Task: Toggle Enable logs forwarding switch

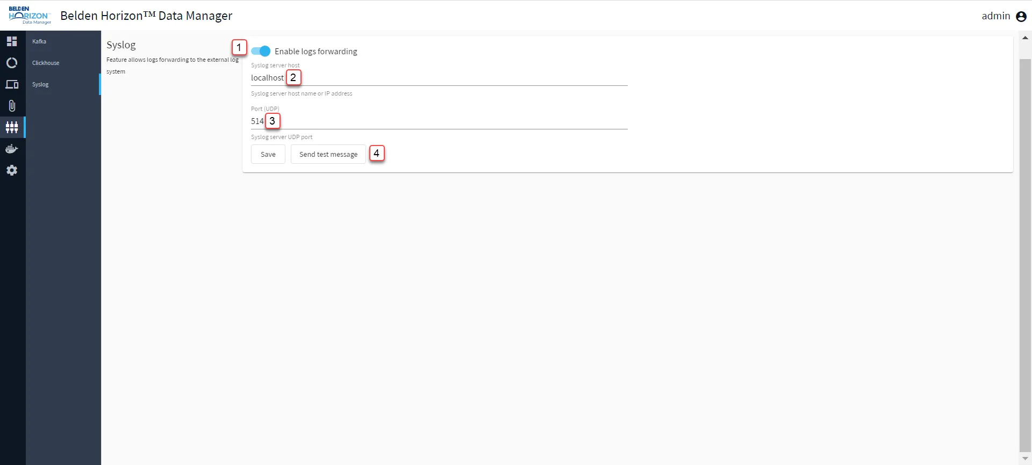Action: coord(261,51)
